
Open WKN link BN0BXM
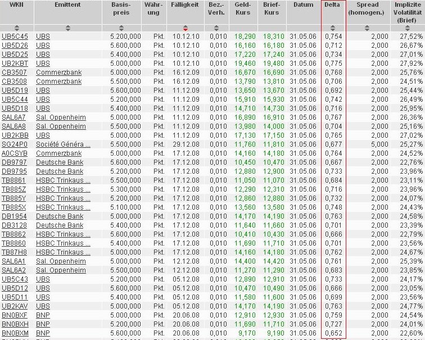(x=15, y=333)
